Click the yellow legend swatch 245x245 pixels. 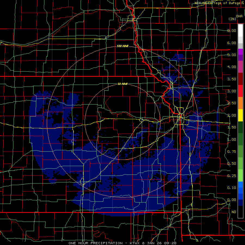(240, 115)
